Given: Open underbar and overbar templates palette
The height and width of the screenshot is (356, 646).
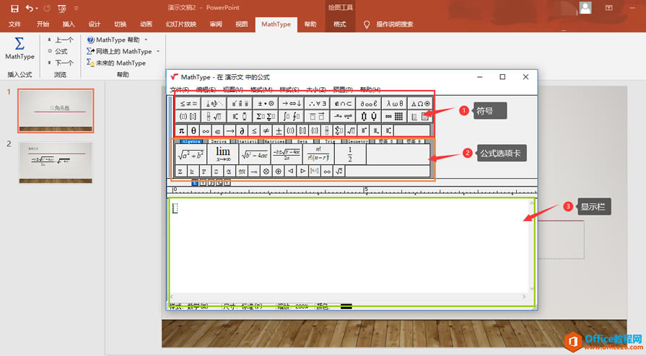Looking at the screenshot, I should (318, 117).
